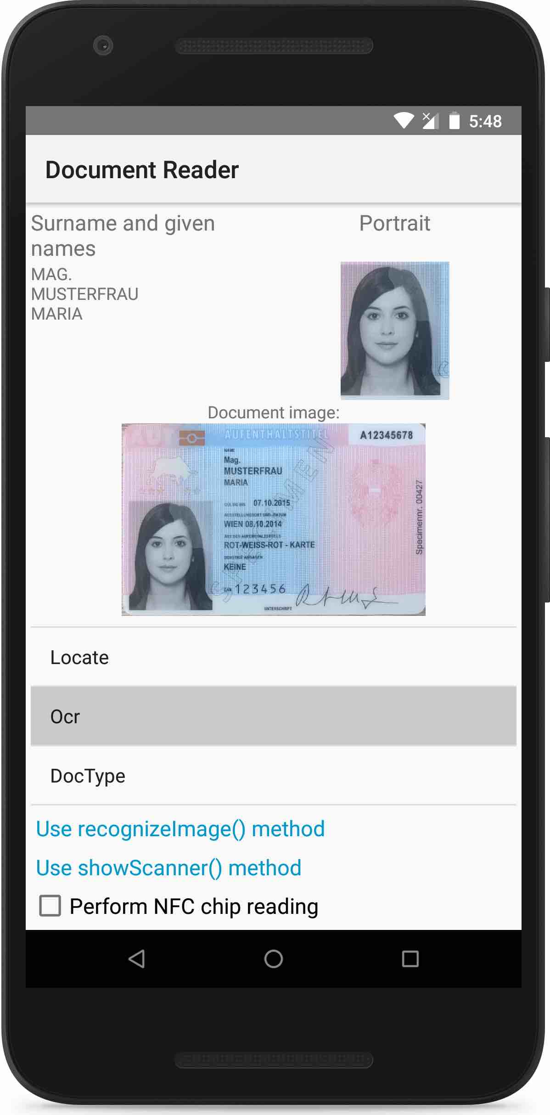Tap the scanned Aufenthaltstitel card image

(x=273, y=519)
